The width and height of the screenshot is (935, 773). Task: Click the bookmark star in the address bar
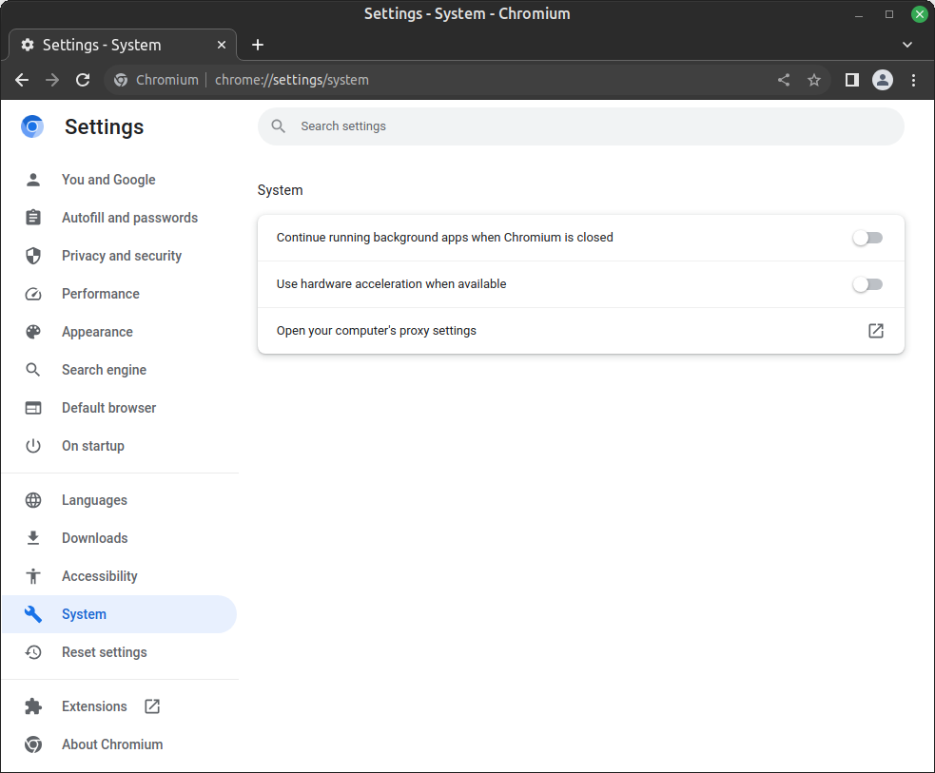pyautogui.click(x=814, y=80)
